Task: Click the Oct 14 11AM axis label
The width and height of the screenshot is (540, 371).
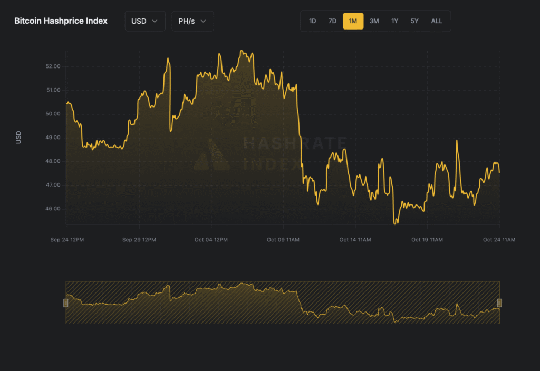Action: 355,240
